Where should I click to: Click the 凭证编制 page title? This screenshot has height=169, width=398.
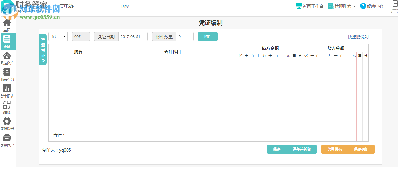pyautogui.click(x=210, y=23)
